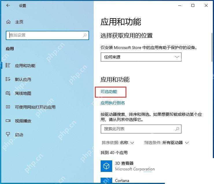Click the Cortana app icon
Screen dimensions: 214x184
tap(106, 181)
